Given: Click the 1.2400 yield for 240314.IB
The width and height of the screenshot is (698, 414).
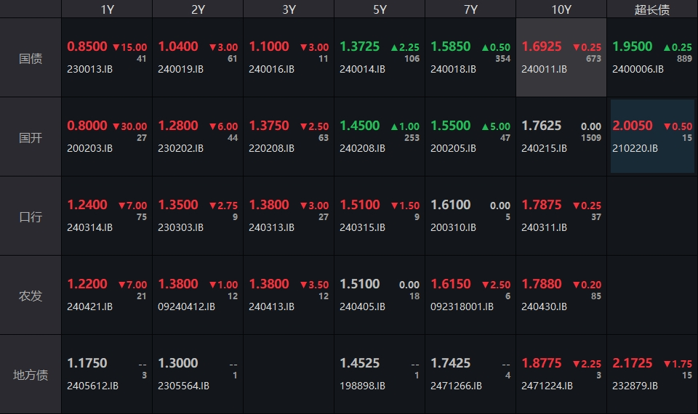Looking at the screenshot, I should [87, 205].
